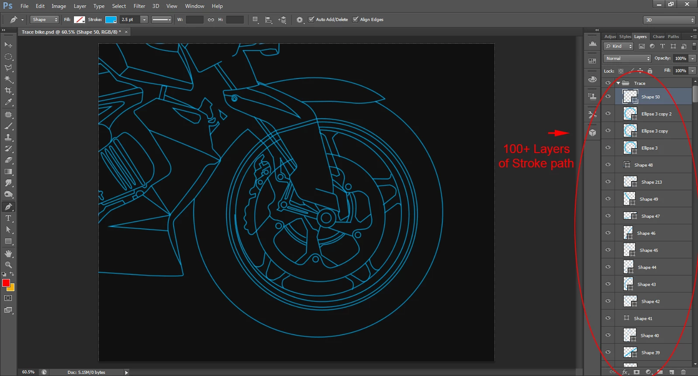The width and height of the screenshot is (698, 376).
Task: Select the Magic Wand tool
Action: click(8, 79)
